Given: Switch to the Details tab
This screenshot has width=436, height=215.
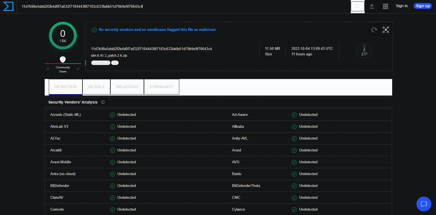Looking at the screenshot, I should click(x=97, y=87).
